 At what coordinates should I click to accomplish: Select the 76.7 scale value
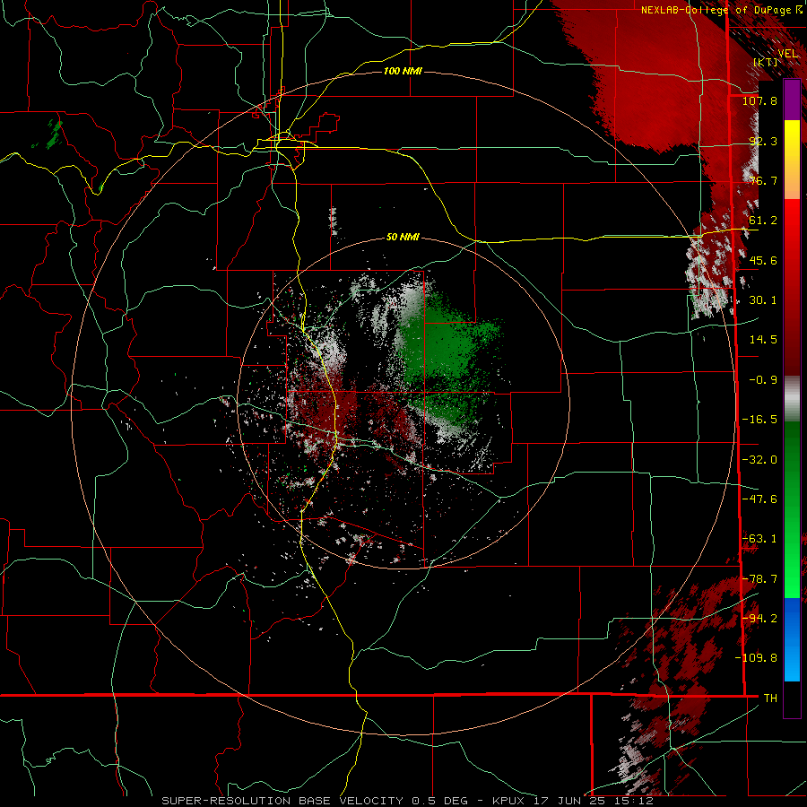[763, 180]
